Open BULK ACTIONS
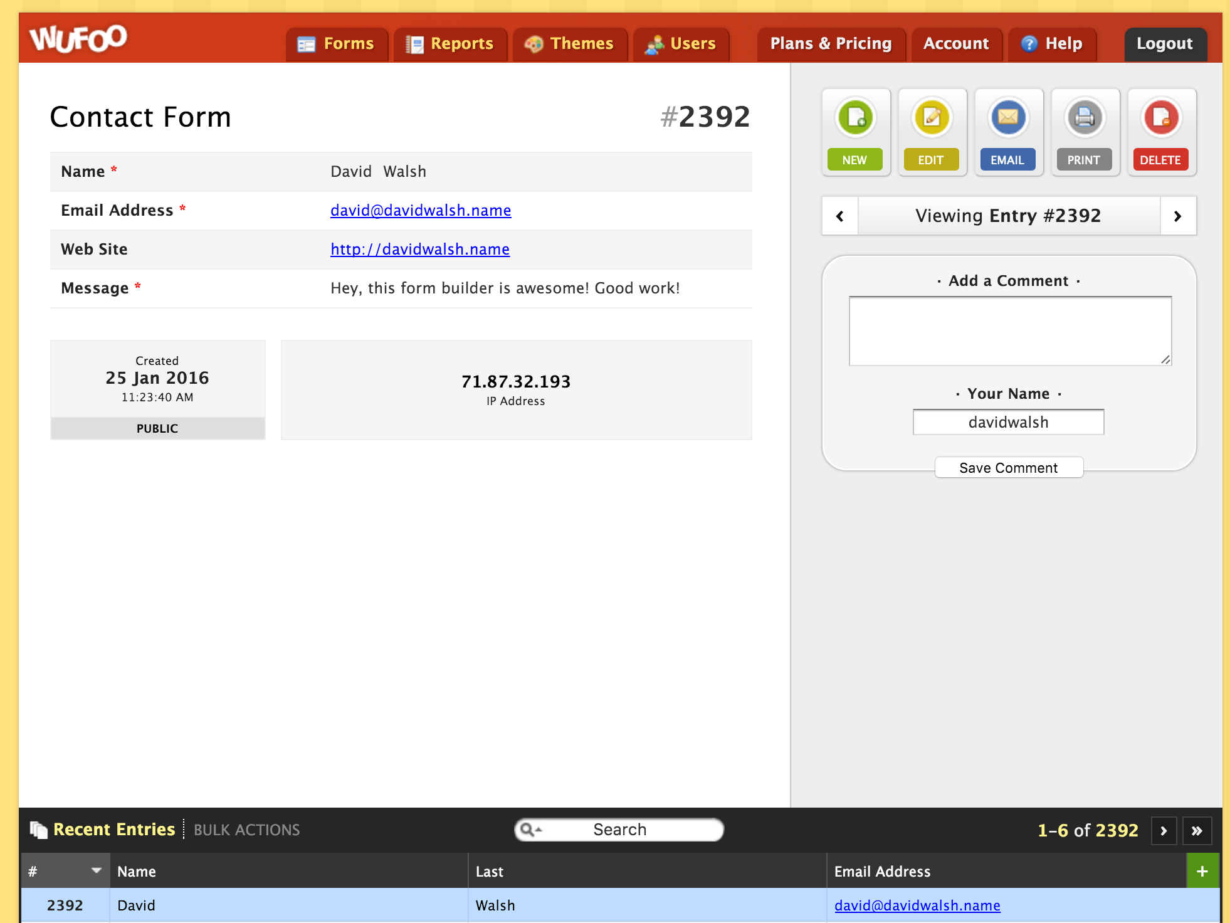This screenshot has width=1230, height=923. (x=247, y=830)
